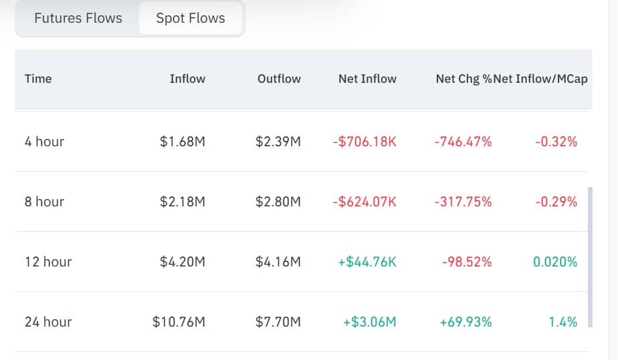Click the +69.93% net change value
Image resolution: width=618 pixels, height=360 pixels.
[x=466, y=322]
